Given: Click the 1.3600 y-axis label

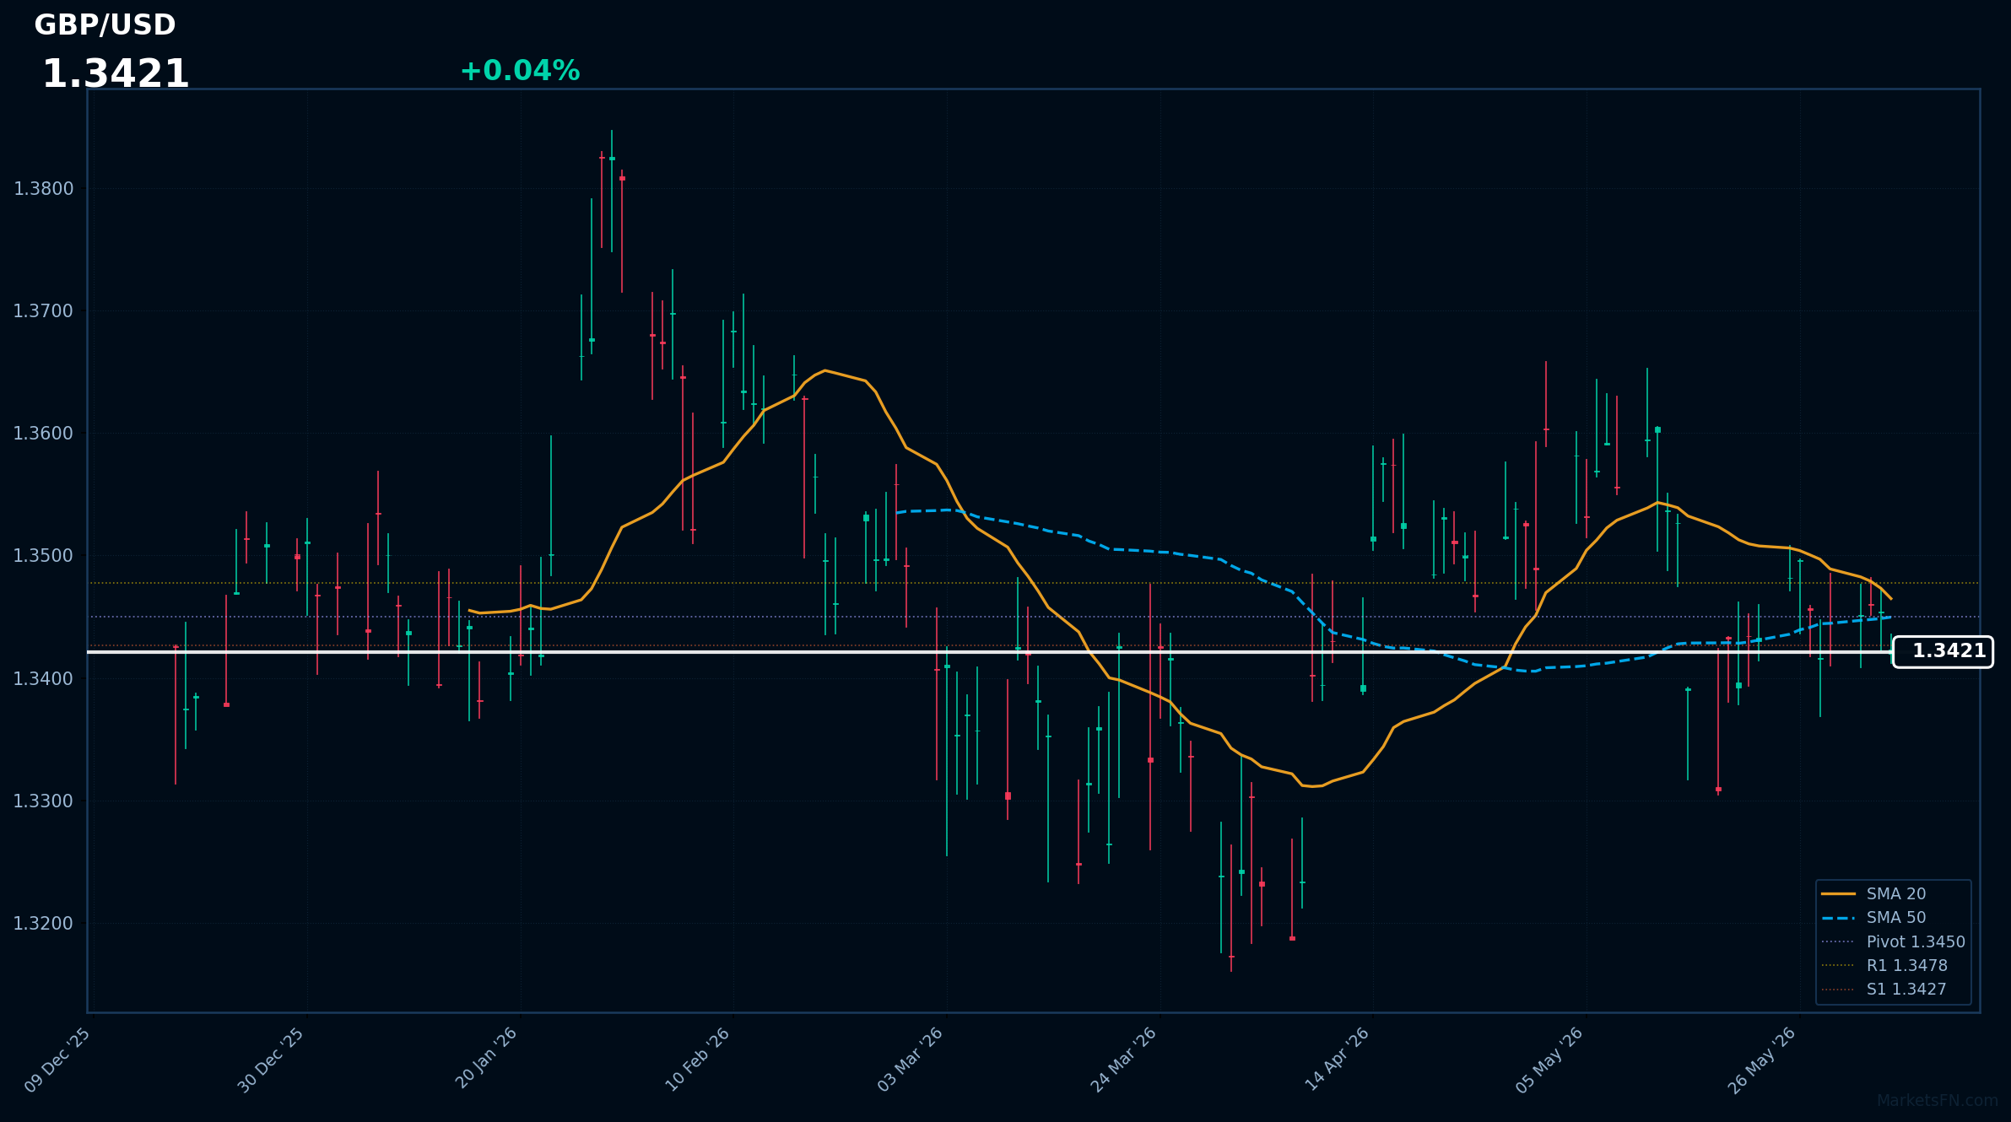Looking at the screenshot, I should (x=44, y=434).
